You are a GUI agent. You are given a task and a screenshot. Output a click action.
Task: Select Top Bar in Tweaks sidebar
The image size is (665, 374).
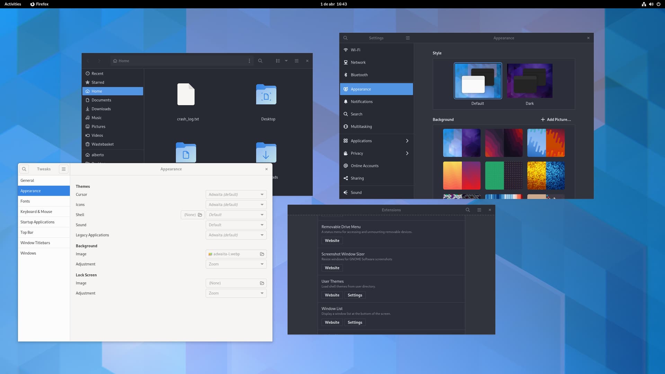pos(44,232)
